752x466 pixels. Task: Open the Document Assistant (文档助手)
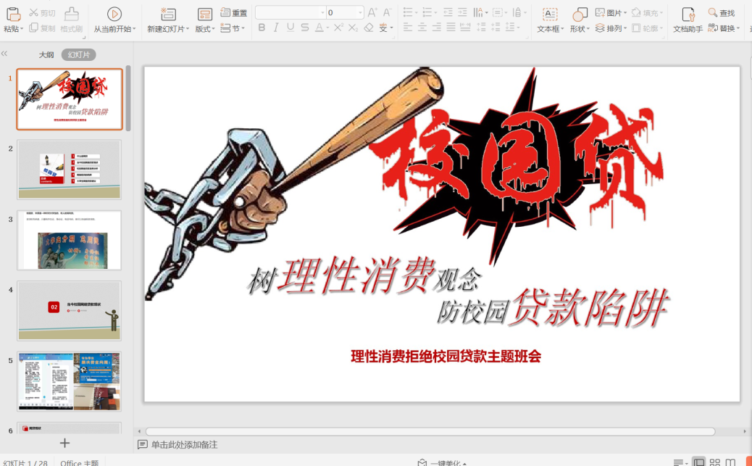coord(688,14)
